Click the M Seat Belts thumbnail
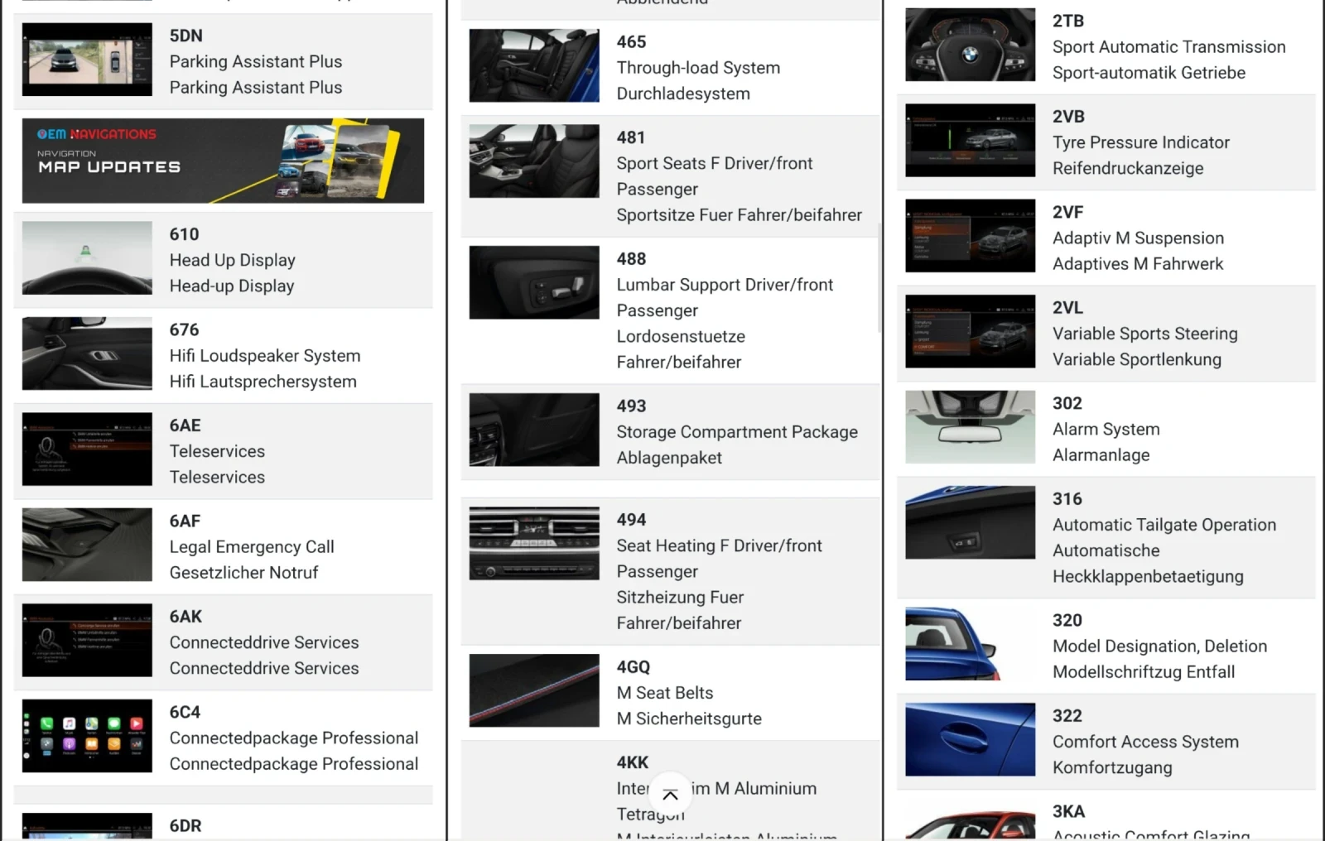The image size is (1325, 841). pos(534,690)
